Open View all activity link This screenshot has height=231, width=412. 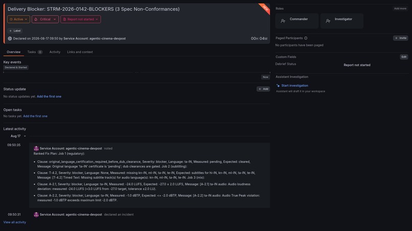click(x=15, y=222)
